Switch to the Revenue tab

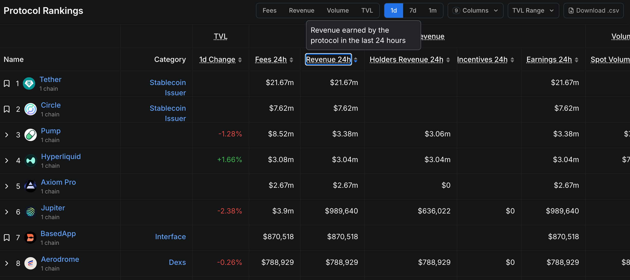coord(302,11)
